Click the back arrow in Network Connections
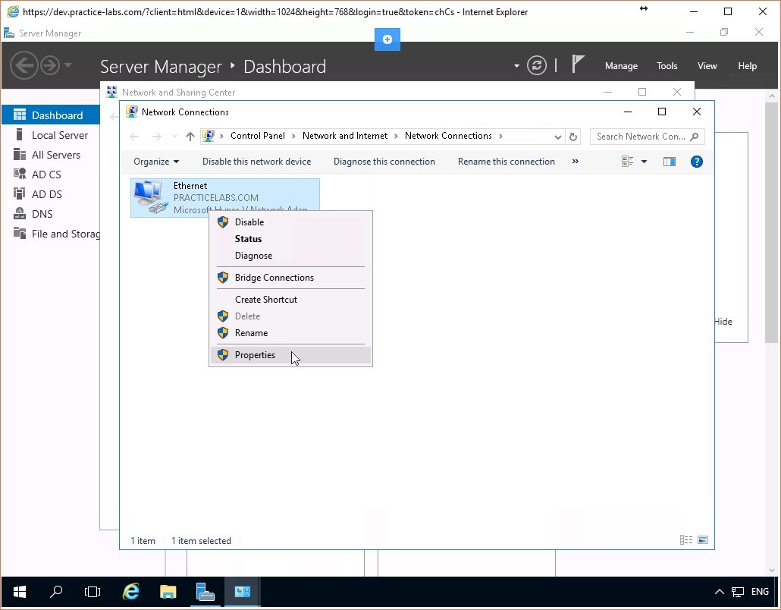This screenshot has height=610, width=781. pyautogui.click(x=134, y=136)
